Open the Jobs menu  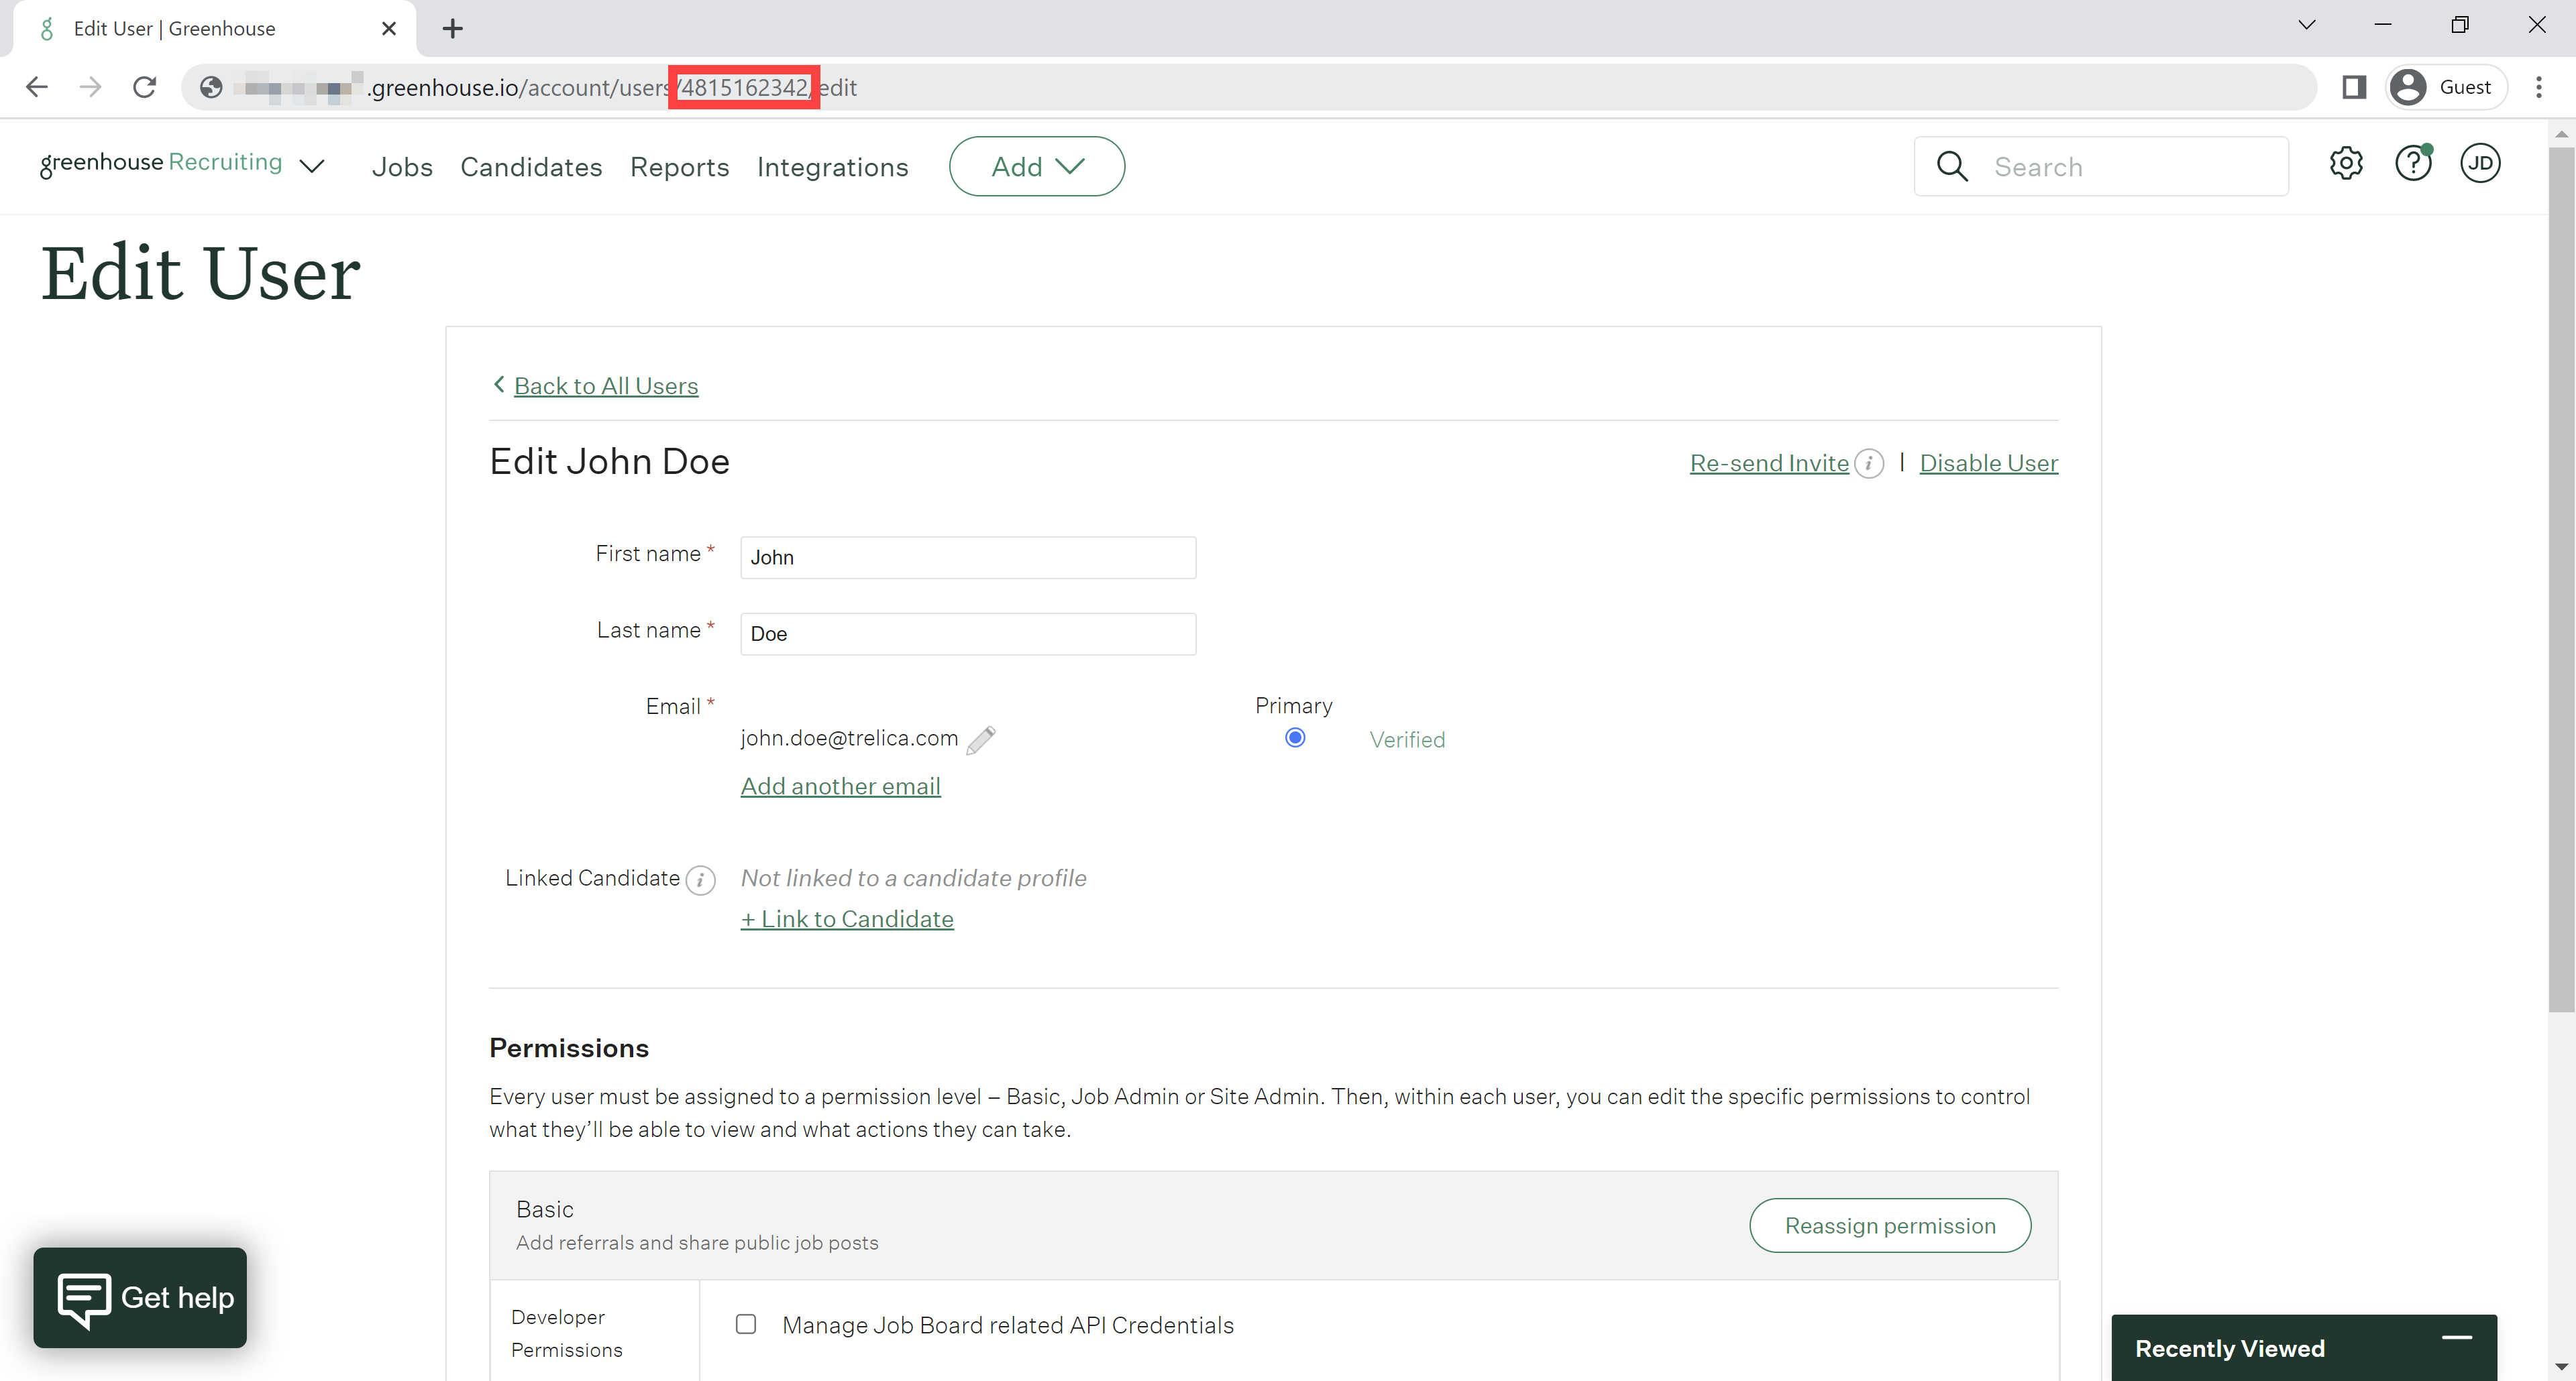point(402,167)
